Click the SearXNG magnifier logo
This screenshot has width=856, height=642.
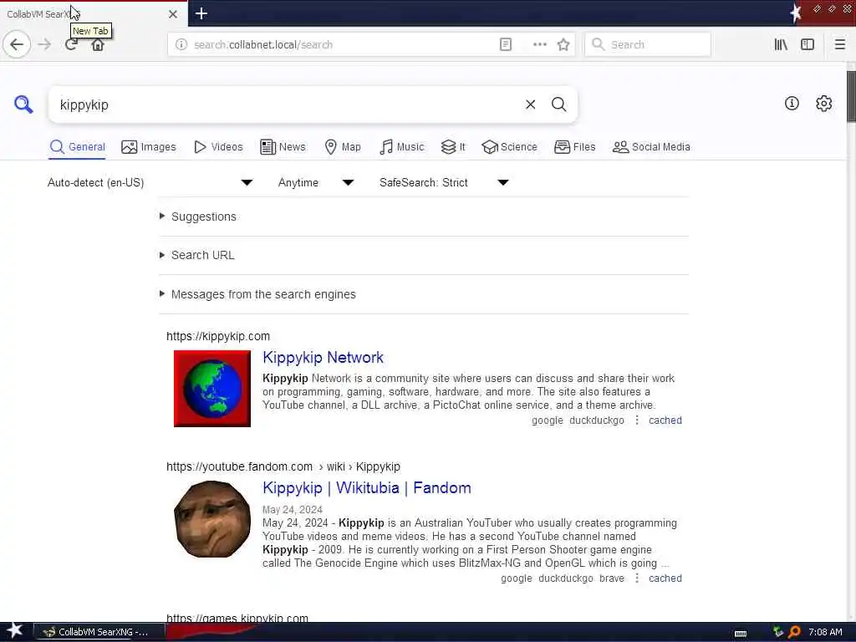click(x=23, y=104)
